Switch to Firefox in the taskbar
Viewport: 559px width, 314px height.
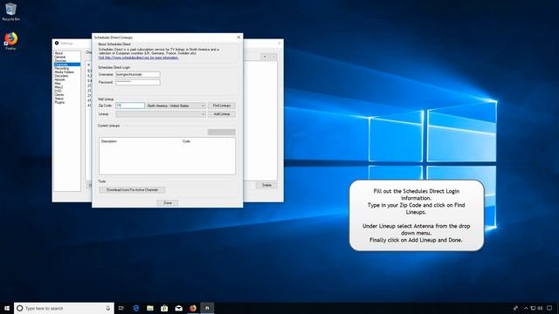point(193,308)
